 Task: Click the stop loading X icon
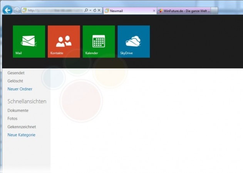coord(99,11)
